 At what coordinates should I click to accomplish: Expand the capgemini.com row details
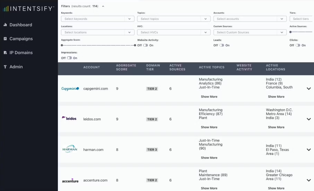pyautogui.click(x=309, y=89)
